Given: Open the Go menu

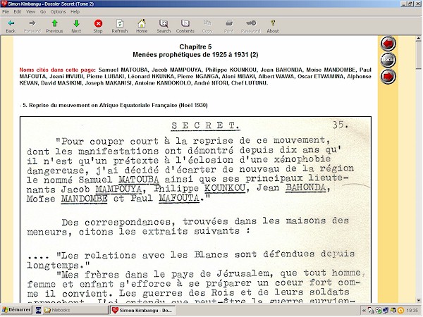Looking at the screenshot, I should (42, 12).
